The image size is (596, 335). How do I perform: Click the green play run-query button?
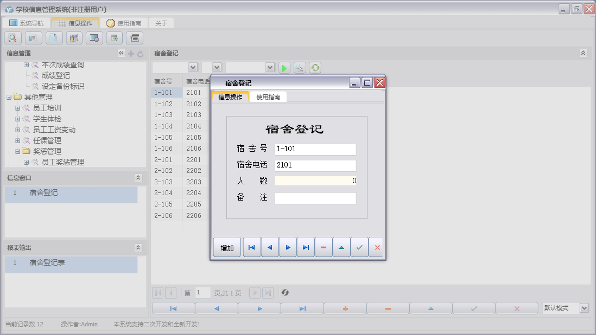coord(284,68)
